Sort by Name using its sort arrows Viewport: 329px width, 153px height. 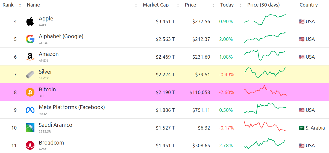click(x=136, y=5)
